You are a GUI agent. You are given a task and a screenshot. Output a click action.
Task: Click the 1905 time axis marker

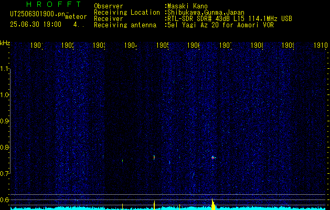162,45
